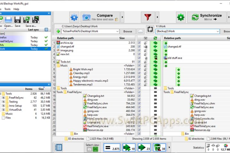
Task: Click the Synchronize button
Action: click(x=207, y=17)
